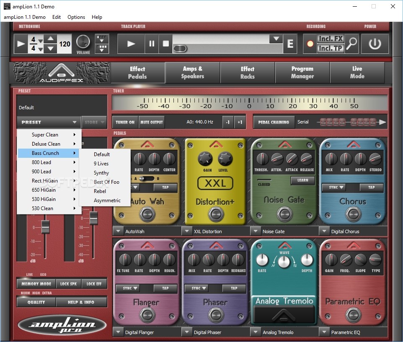Open the Noise Gate pedal selector dropdown
Viewport: 403px width, 342px height.
click(x=255, y=231)
